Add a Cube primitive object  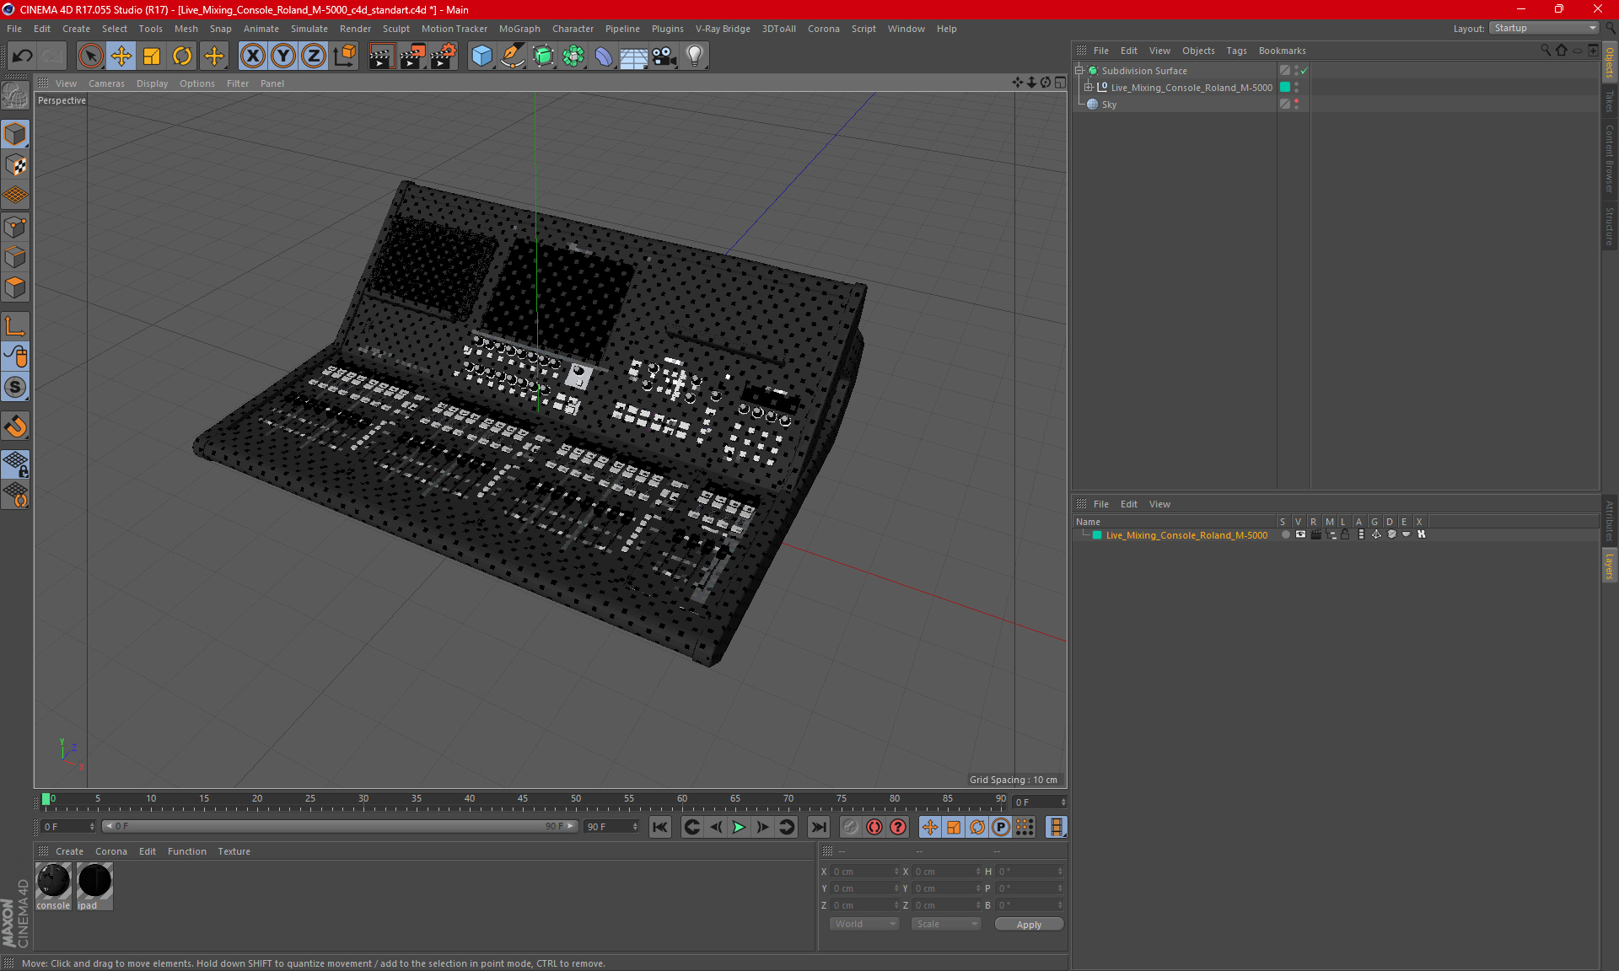(x=481, y=56)
